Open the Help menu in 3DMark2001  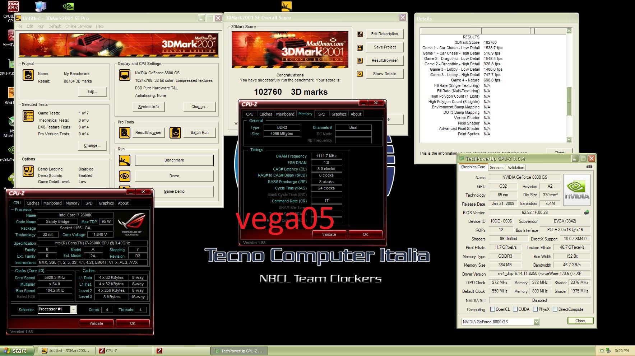coord(100,26)
